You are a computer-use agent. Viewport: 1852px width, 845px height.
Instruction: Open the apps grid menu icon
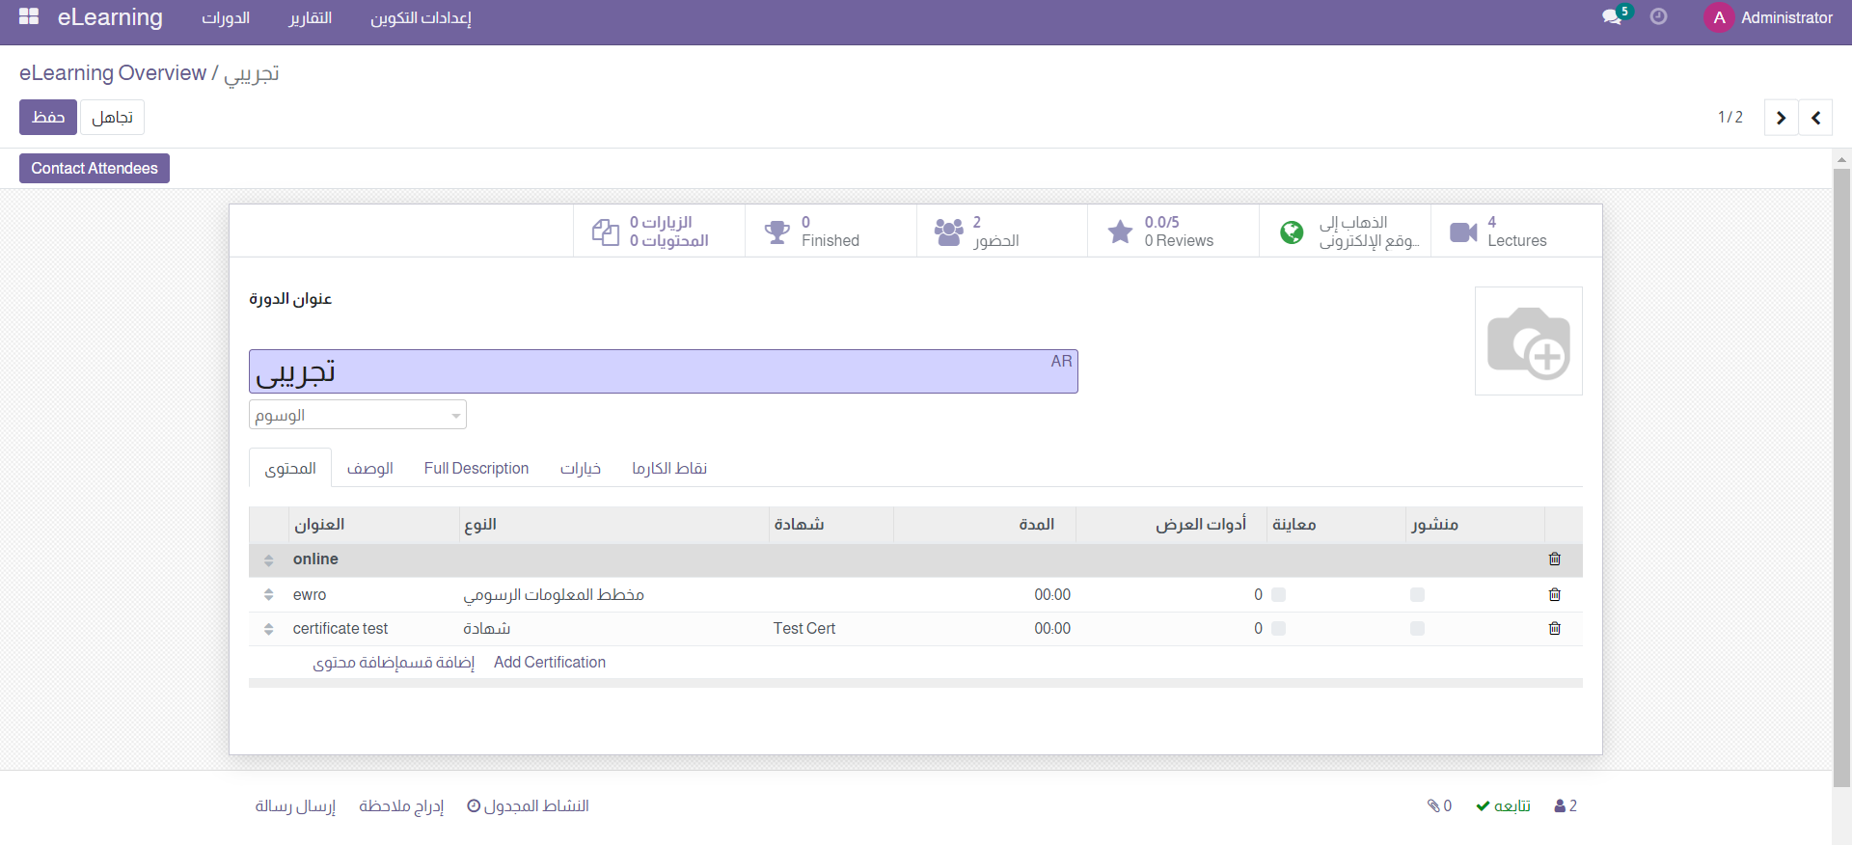click(x=29, y=16)
